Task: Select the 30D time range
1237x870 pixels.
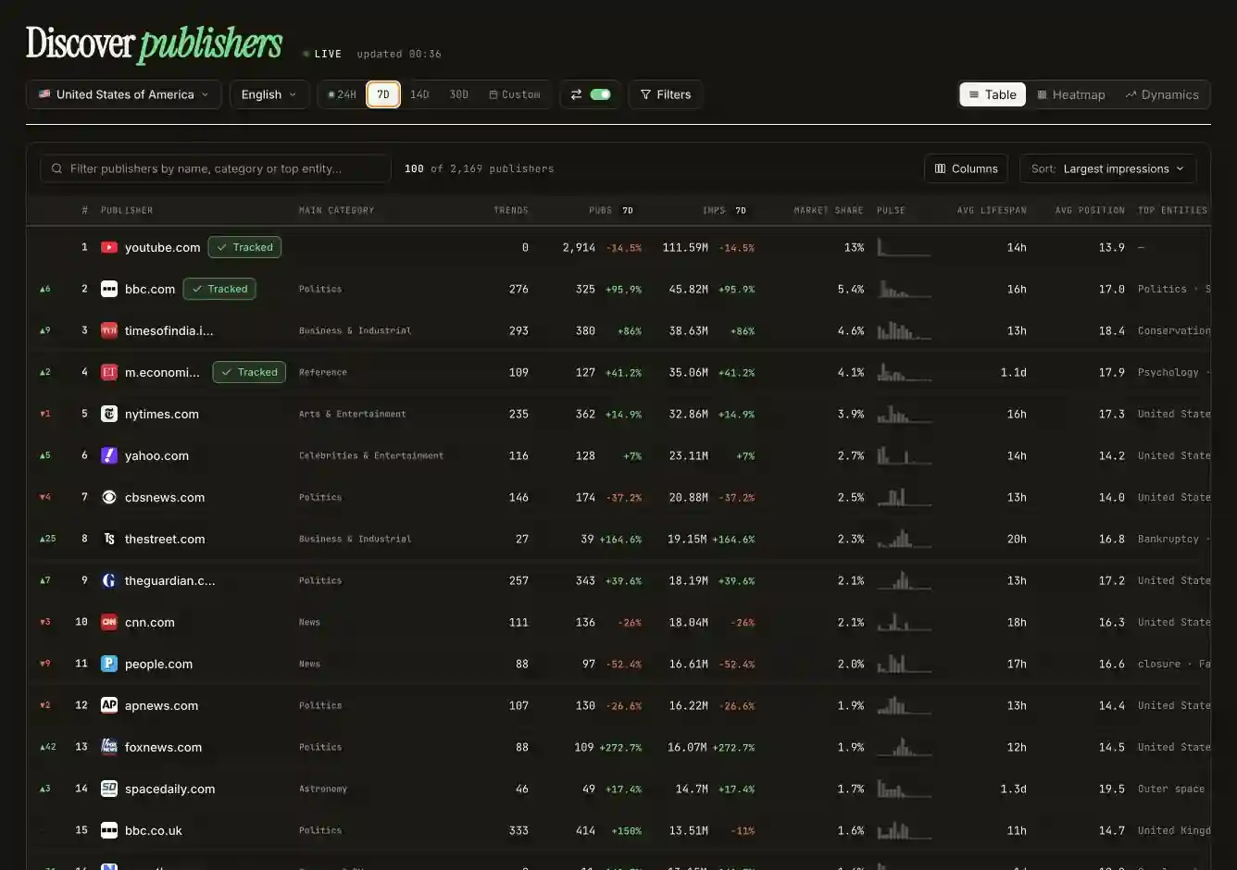Action: pos(459,94)
